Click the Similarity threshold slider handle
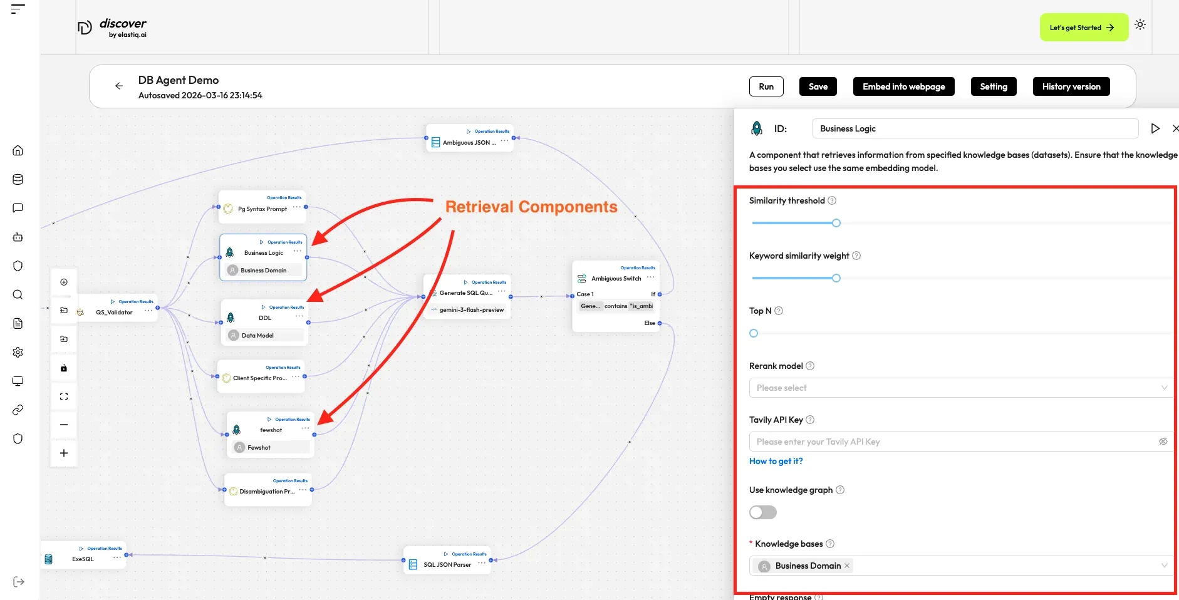 (836, 223)
